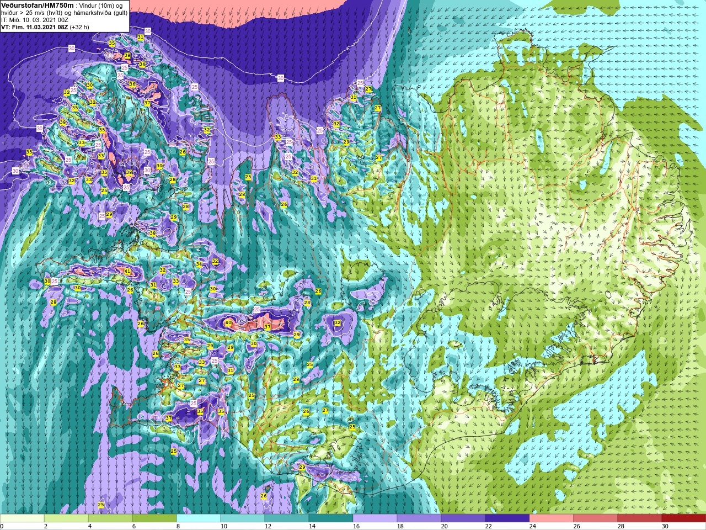This screenshot has height=530, width=706.
Task: Click the 24–26 pink legend swatch
Action: click(x=552, y=518)
